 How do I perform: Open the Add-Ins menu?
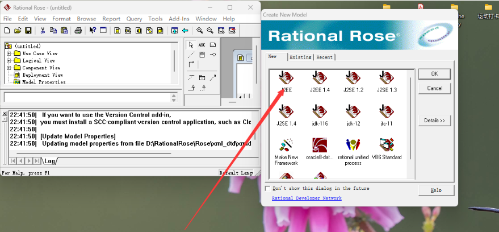(x=179, y=19)
